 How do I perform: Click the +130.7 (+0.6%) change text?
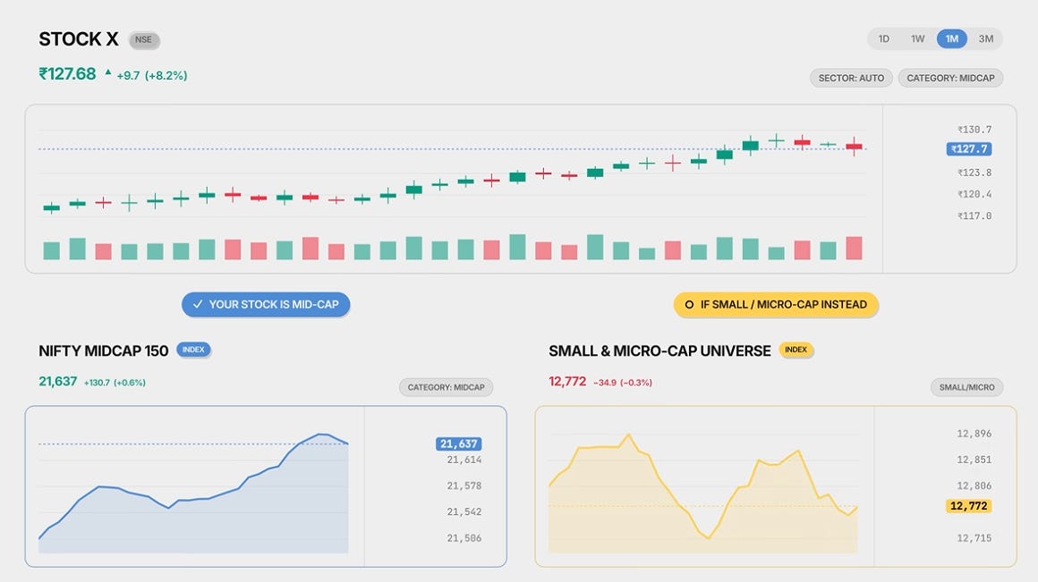(115, 383)
